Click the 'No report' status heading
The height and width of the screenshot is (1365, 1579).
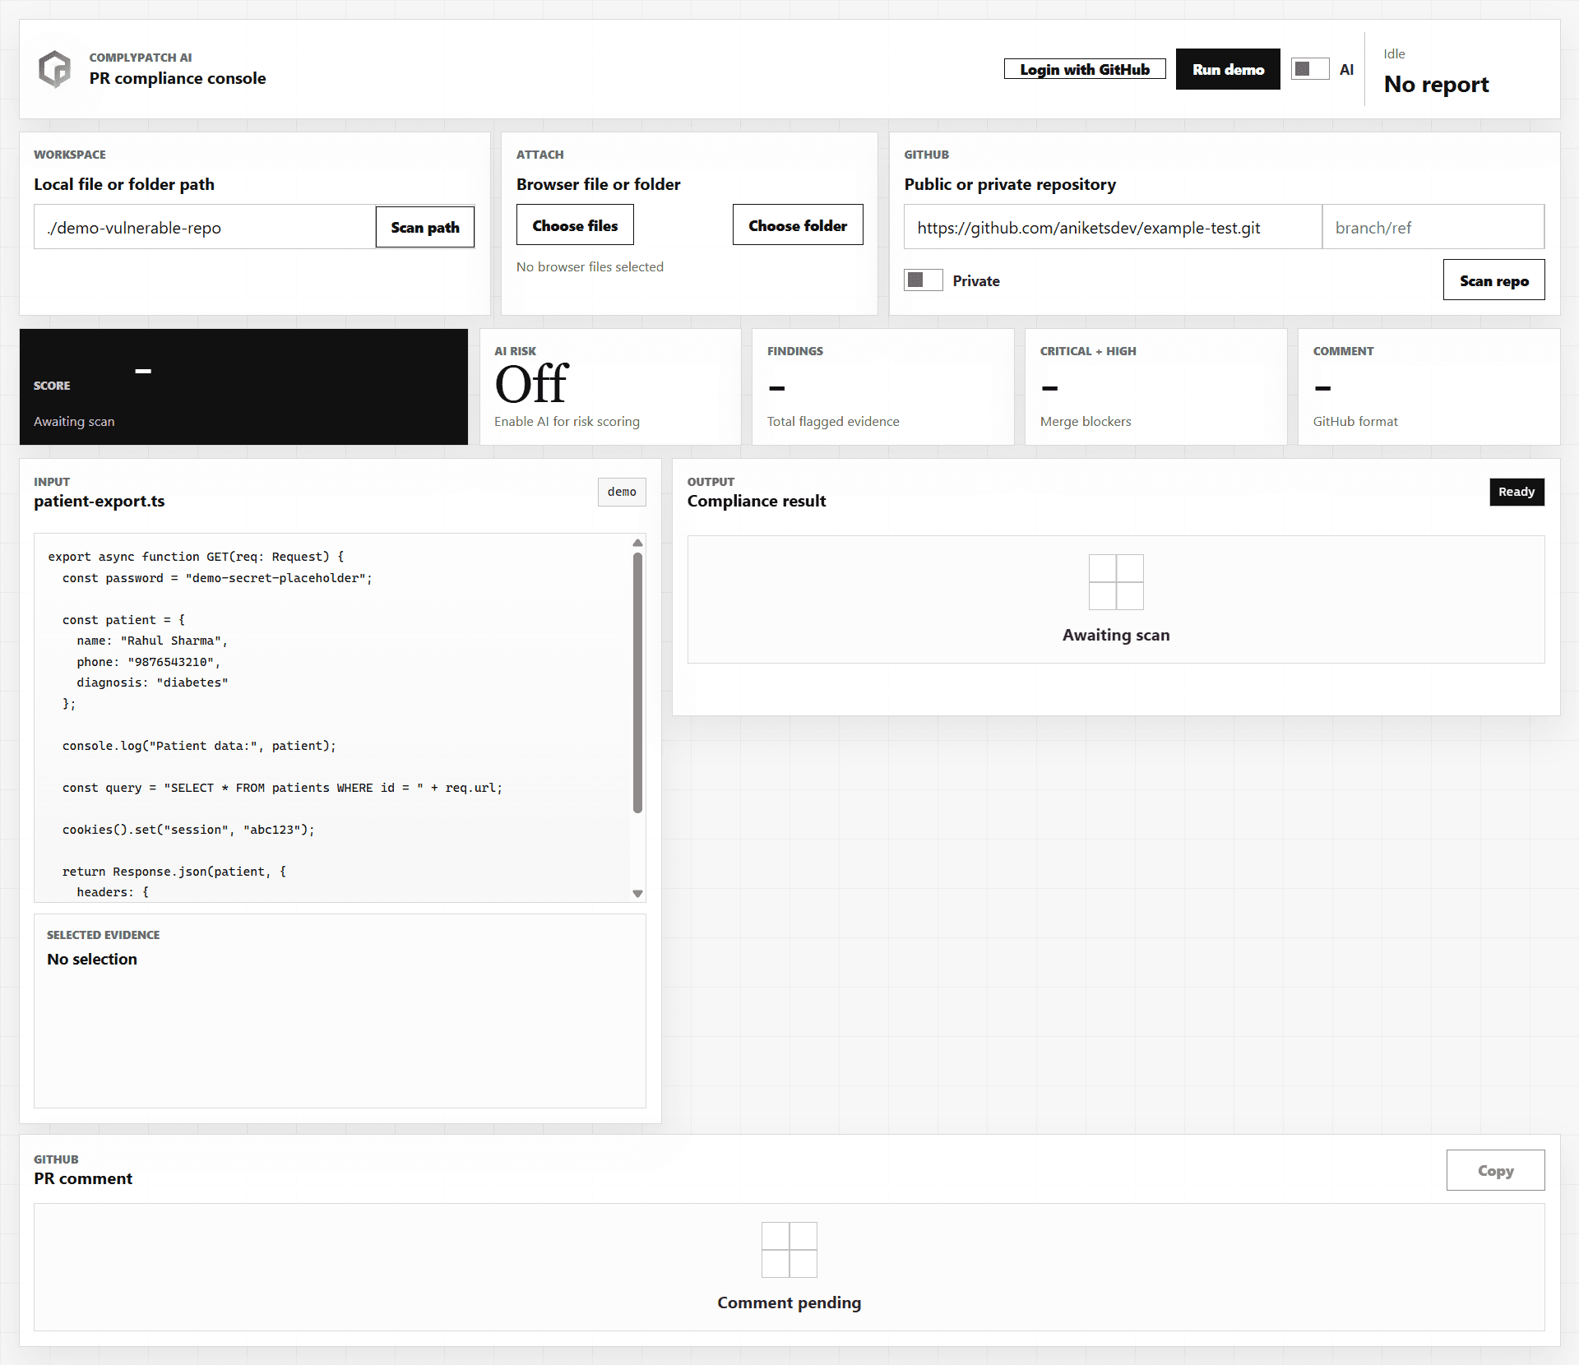click(x=1436, y=84)
